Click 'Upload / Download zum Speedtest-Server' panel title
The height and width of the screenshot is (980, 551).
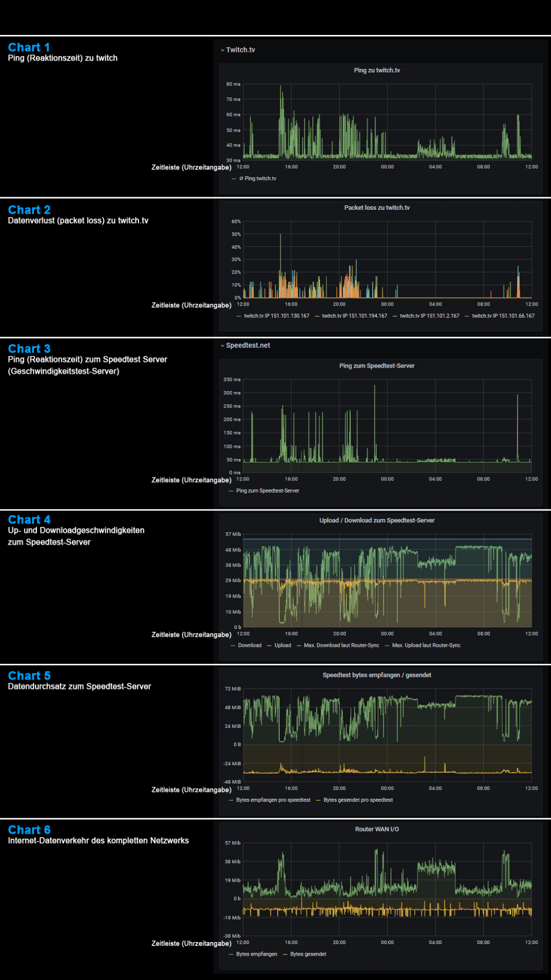coord(377,520)
